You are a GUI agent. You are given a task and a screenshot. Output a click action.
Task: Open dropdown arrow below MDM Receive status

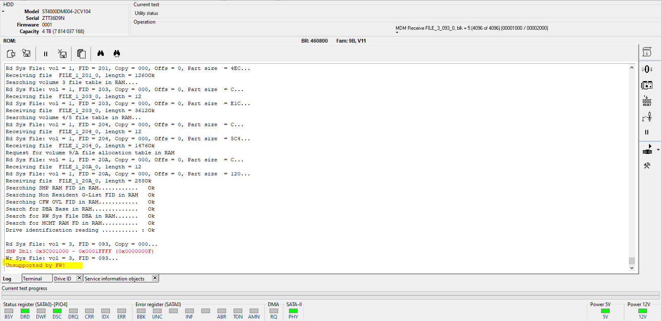click(397, 33)
